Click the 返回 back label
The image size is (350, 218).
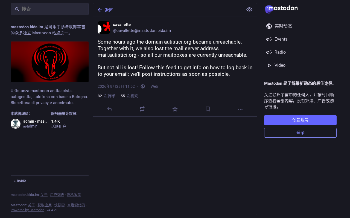(x=109, y=10)
